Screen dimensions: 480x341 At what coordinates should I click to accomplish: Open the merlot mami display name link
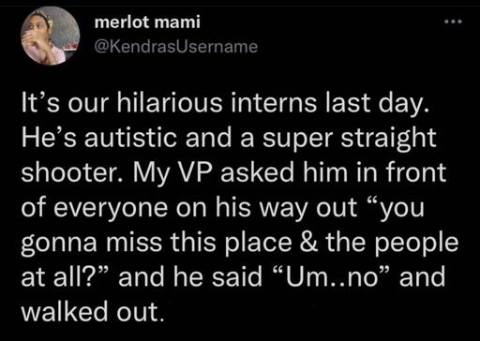tap(147, 22)
